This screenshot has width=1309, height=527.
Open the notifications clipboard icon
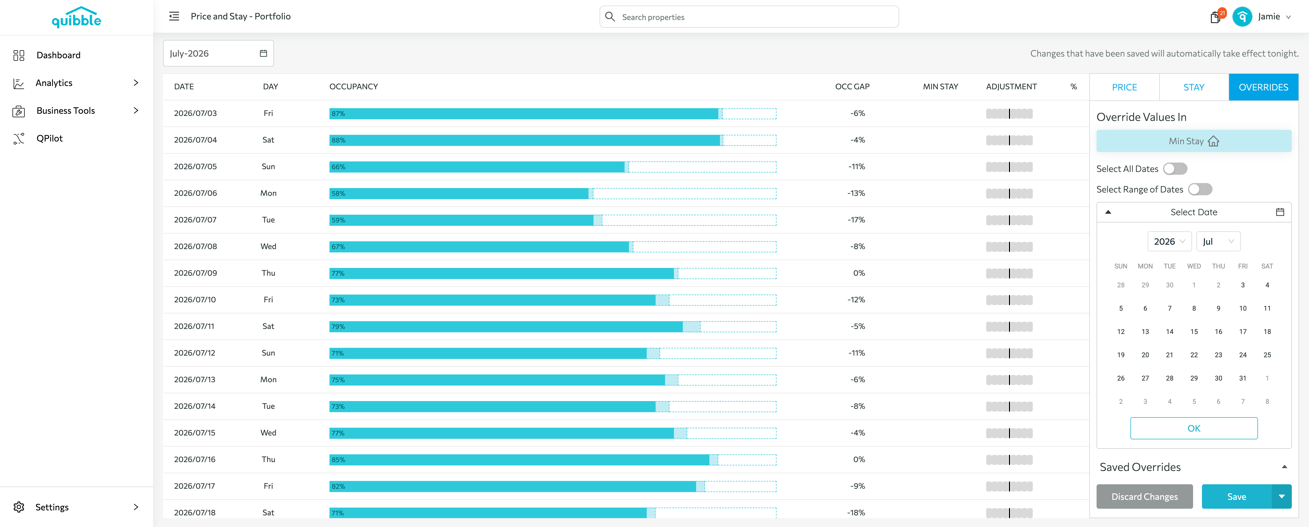click(1215, 17)
